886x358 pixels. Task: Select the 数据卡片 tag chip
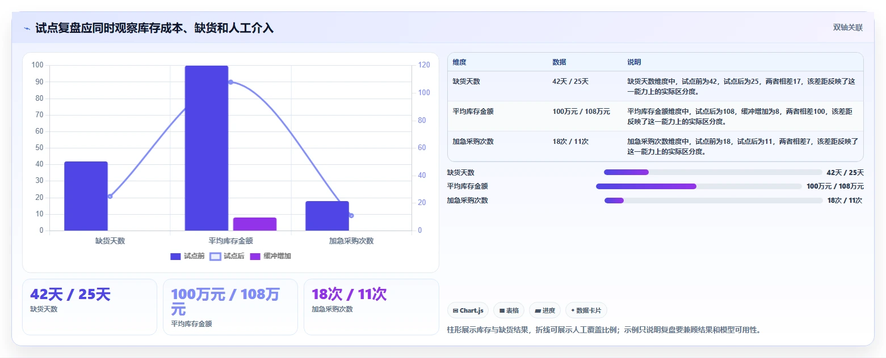[x=586, y=310]
